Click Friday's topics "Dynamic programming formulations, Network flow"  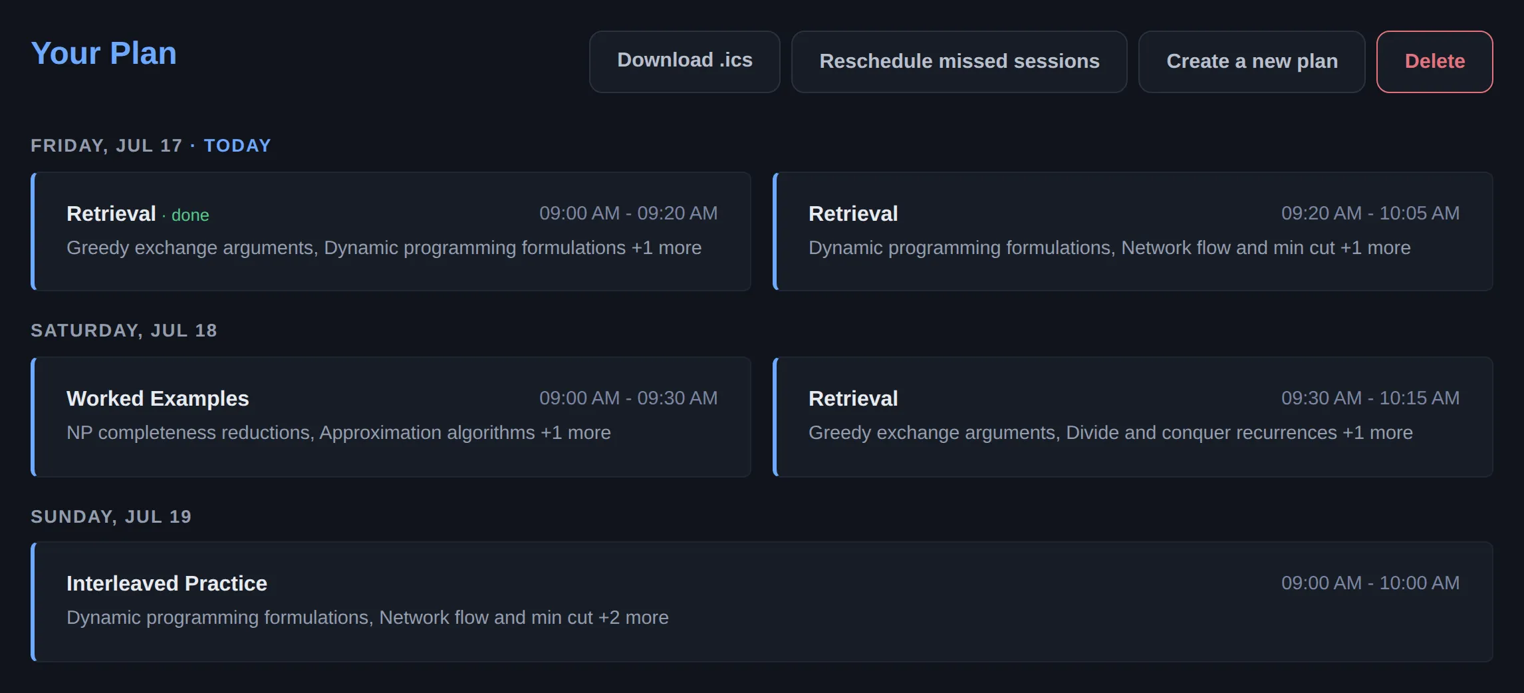point(1109,247)
